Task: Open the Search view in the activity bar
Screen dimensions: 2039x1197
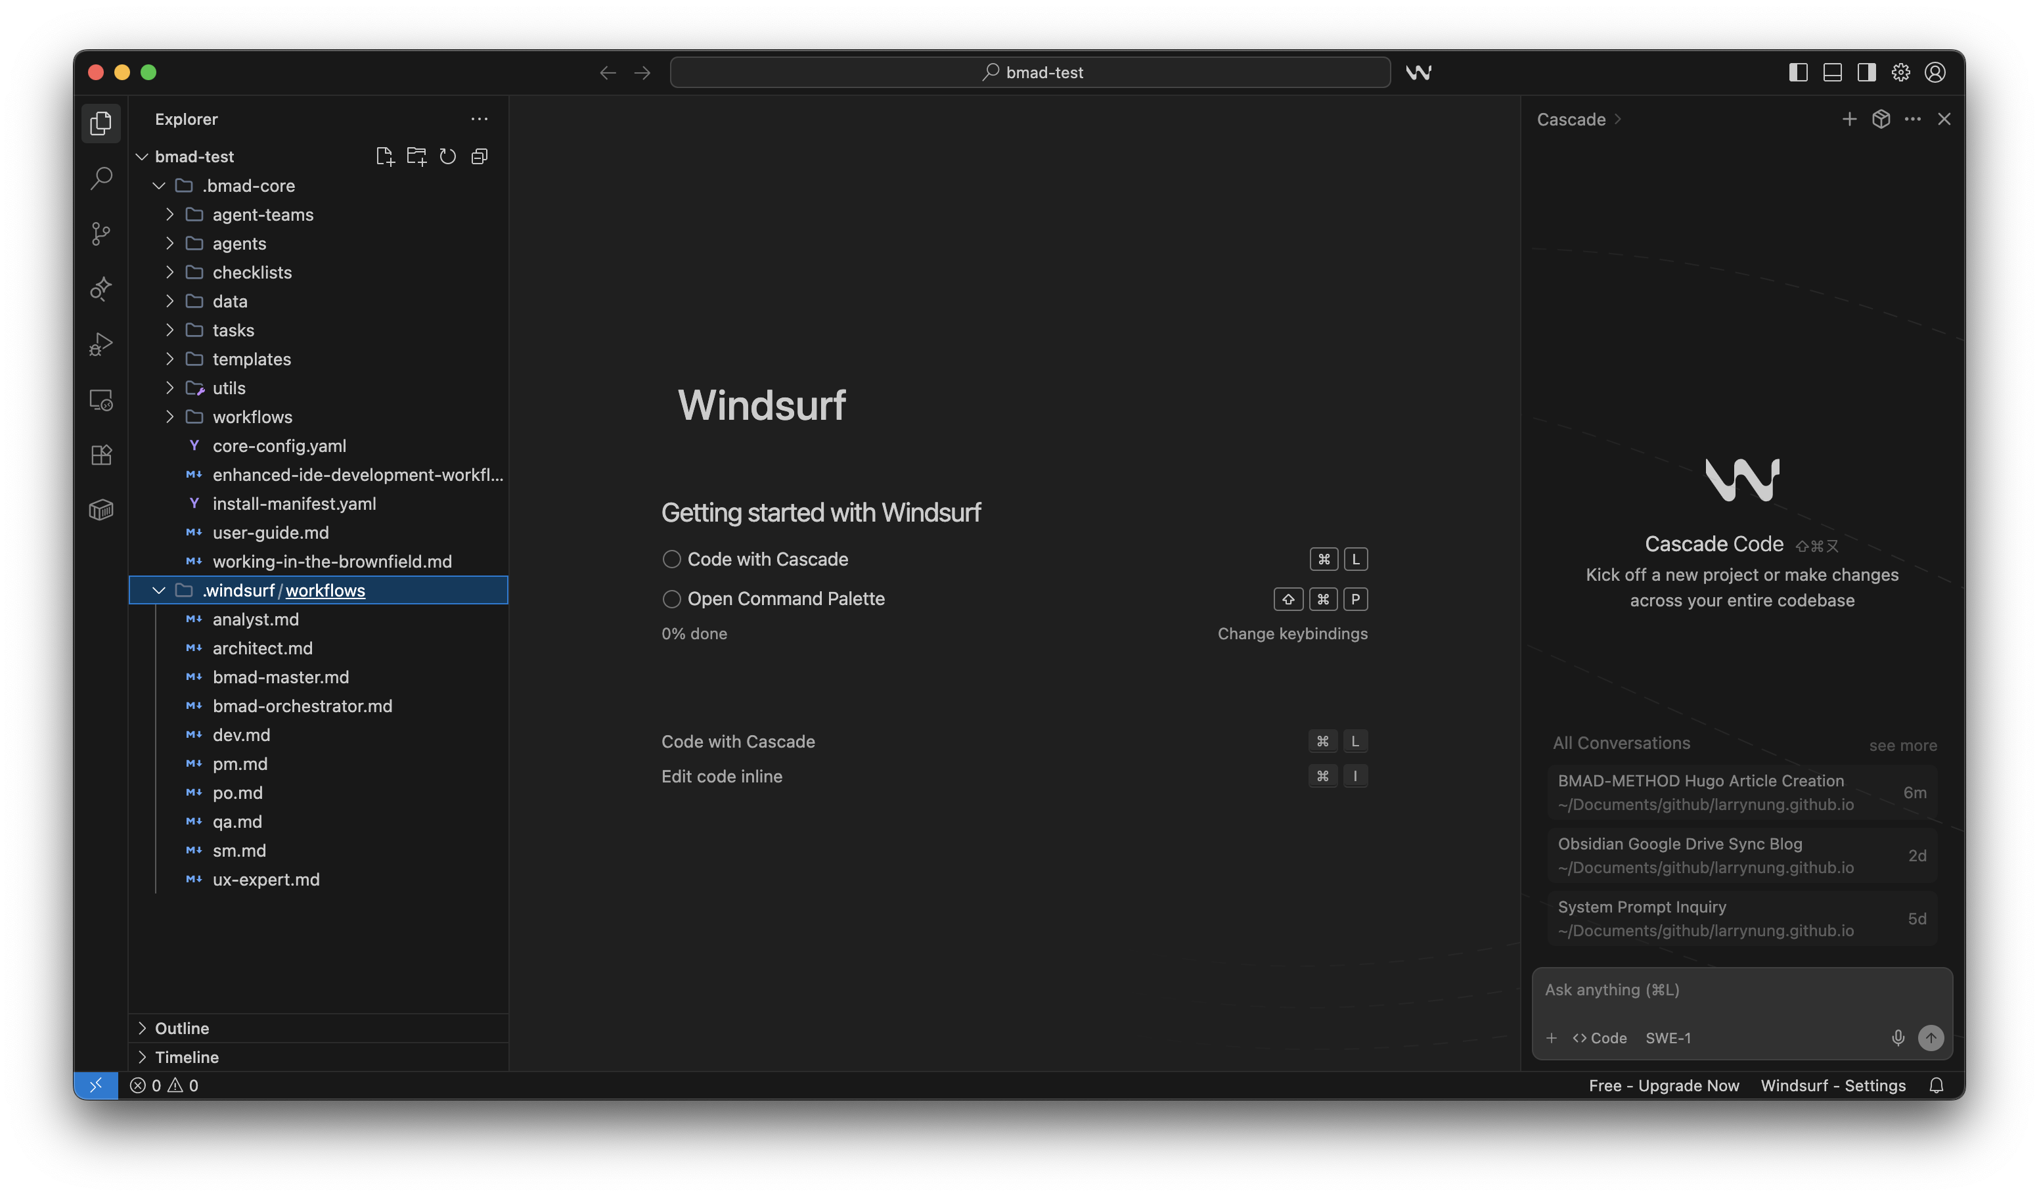Action: (101, 178)
